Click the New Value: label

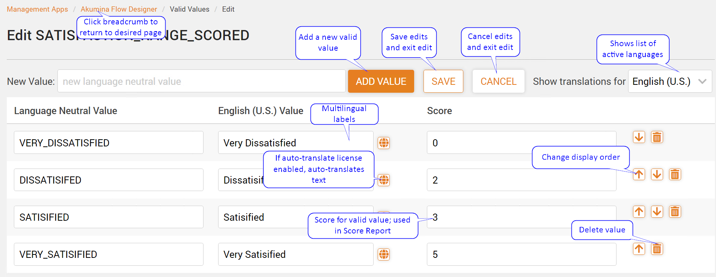pos(31,81)
